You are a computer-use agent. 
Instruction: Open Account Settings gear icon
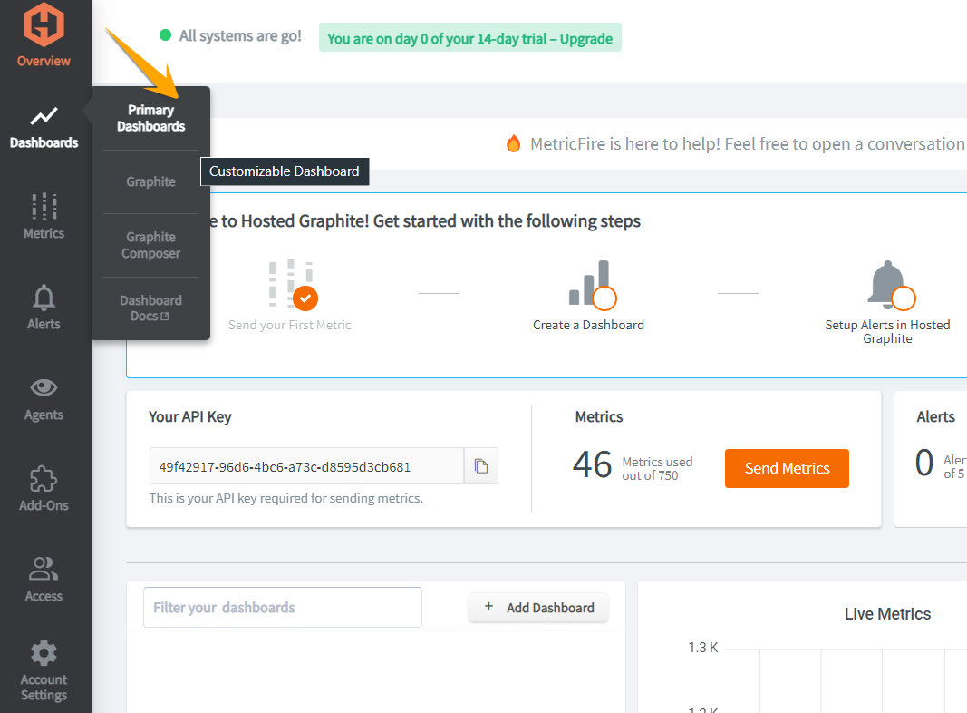click(44, 652)
